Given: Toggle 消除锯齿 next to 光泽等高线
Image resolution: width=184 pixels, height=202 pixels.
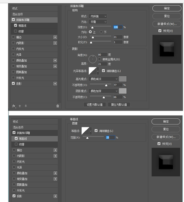Looking at the screenshot, I should click(104, 71).
